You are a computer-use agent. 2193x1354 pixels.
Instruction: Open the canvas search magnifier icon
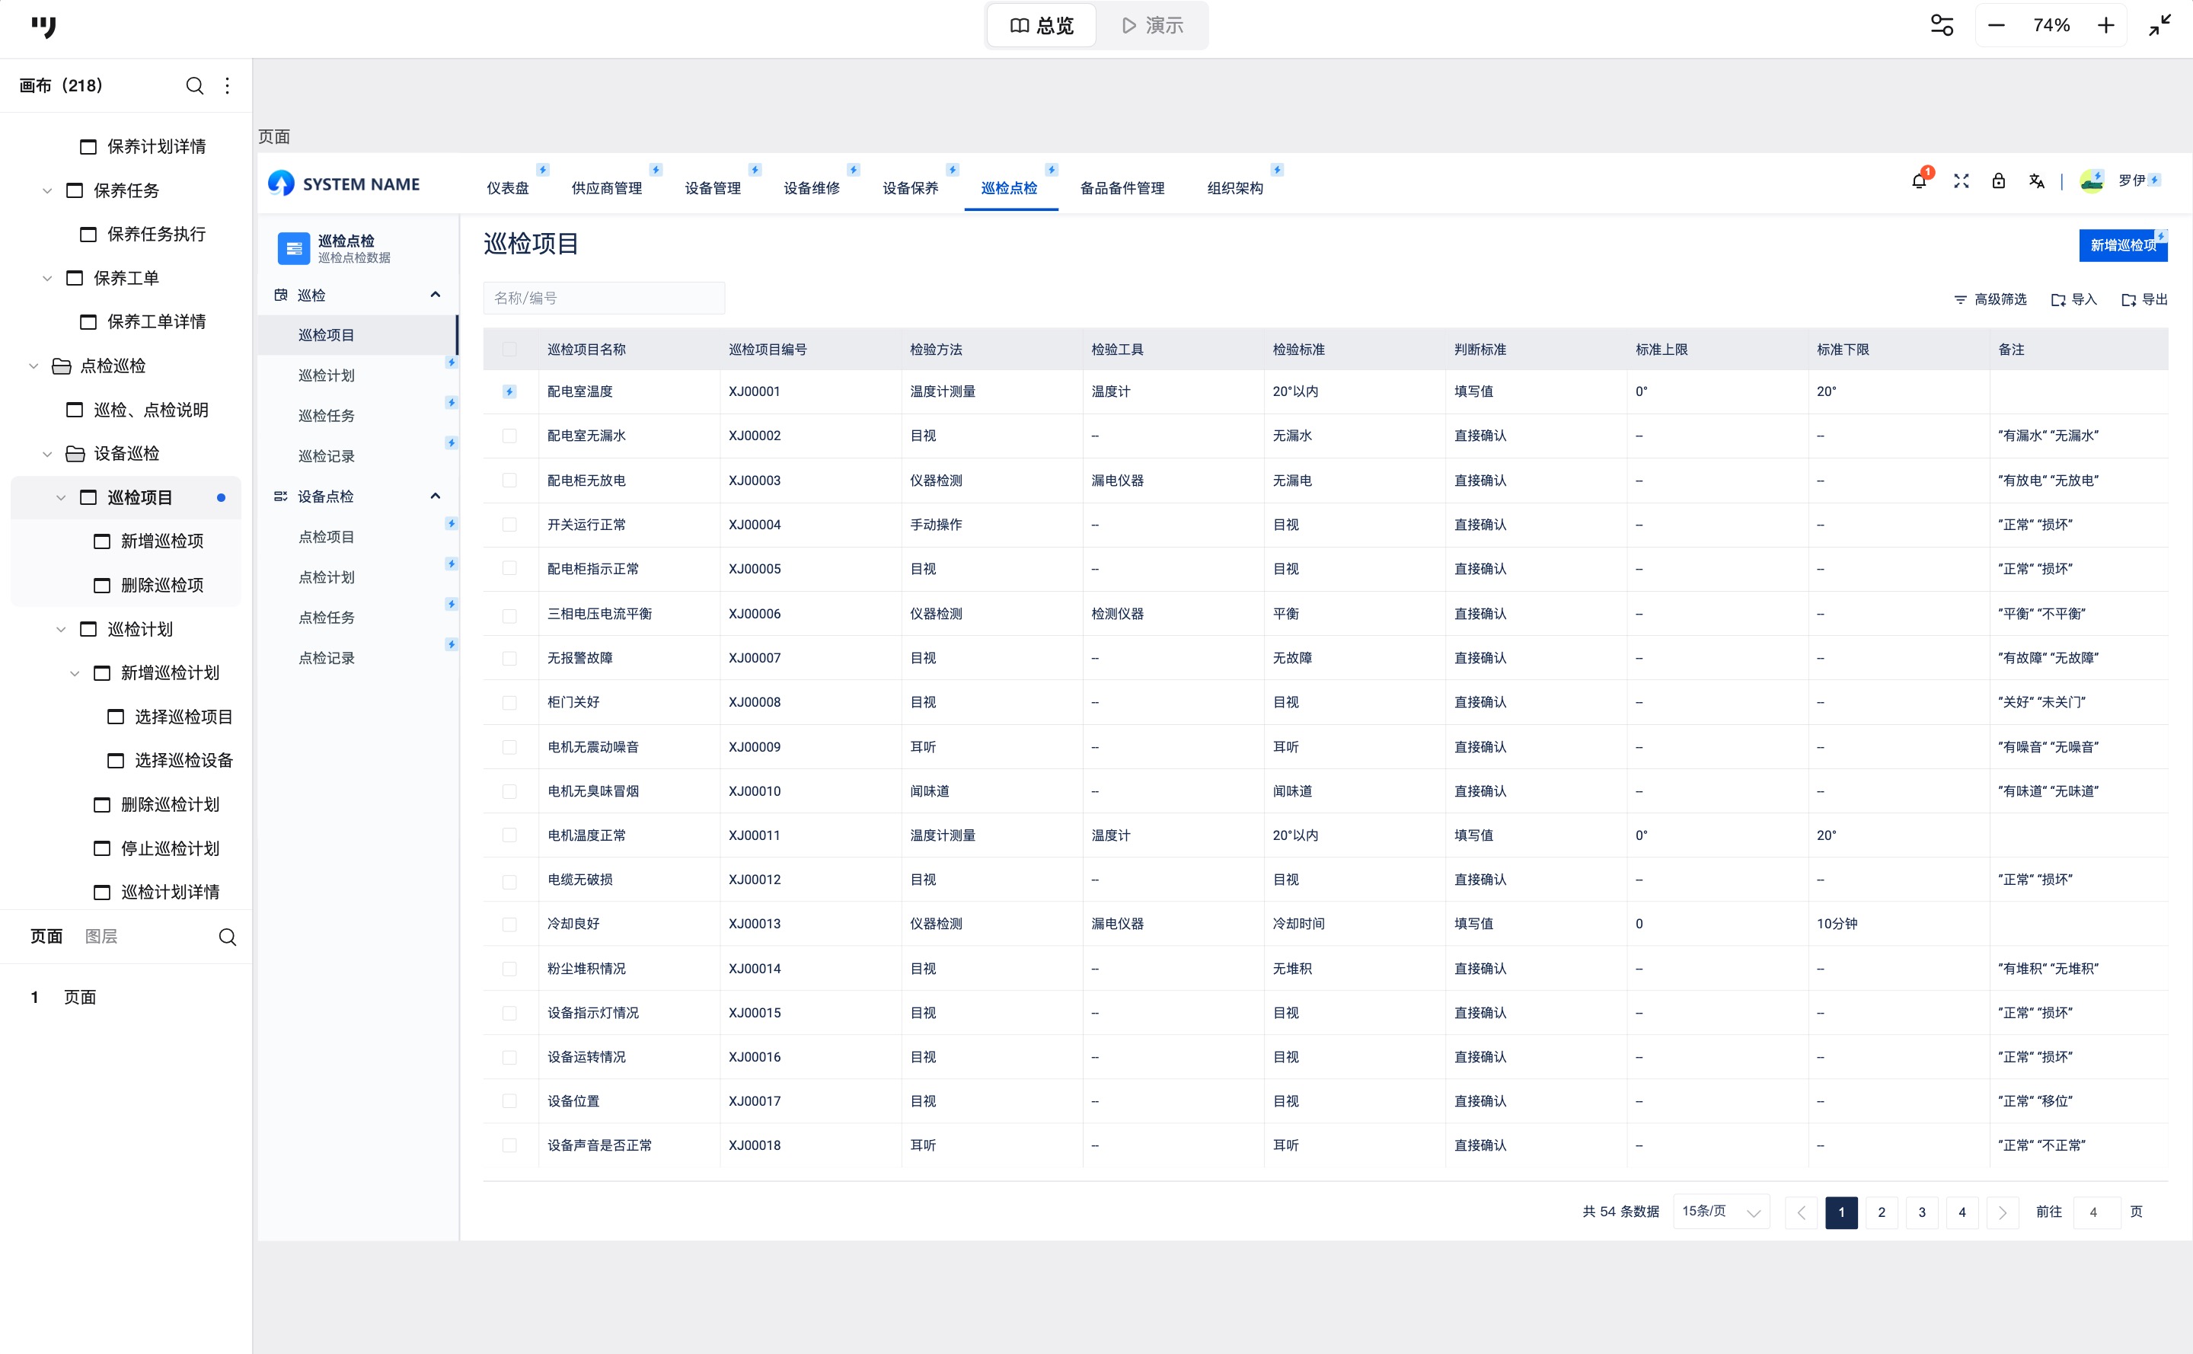tap(194, 86)
